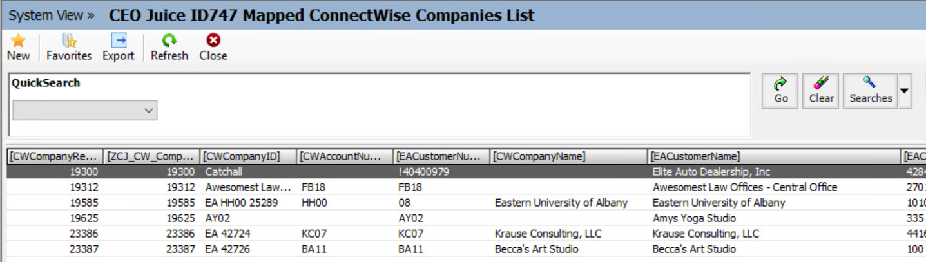Screen dimensions: 926x262
Task: Select first 19585 cell in row
Action: (55, 203)
